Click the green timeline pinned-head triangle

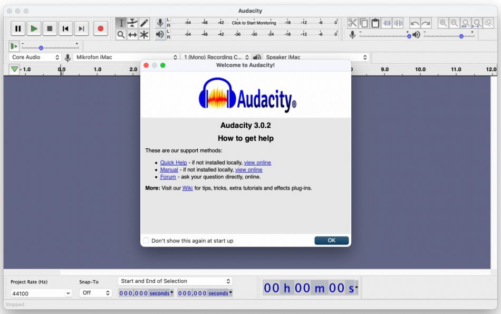tap(14, 69)
